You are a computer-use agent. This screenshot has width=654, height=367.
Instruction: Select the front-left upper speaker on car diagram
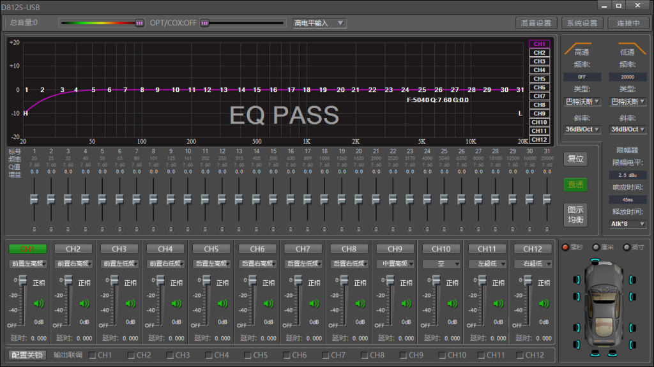[577, 280]
